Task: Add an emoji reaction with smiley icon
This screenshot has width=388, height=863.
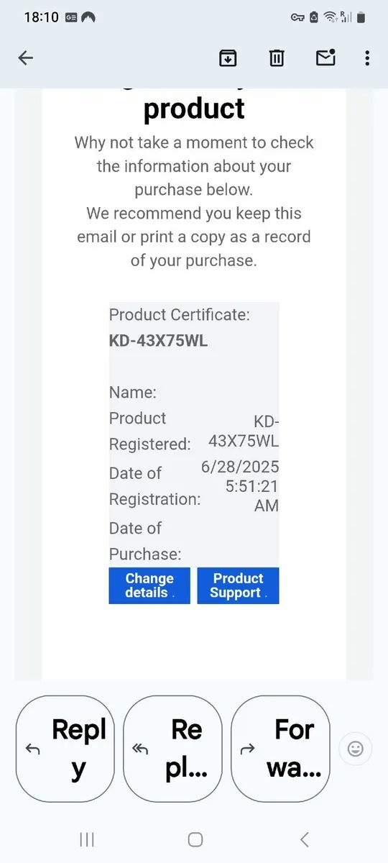Action: [x=355, y=749]
